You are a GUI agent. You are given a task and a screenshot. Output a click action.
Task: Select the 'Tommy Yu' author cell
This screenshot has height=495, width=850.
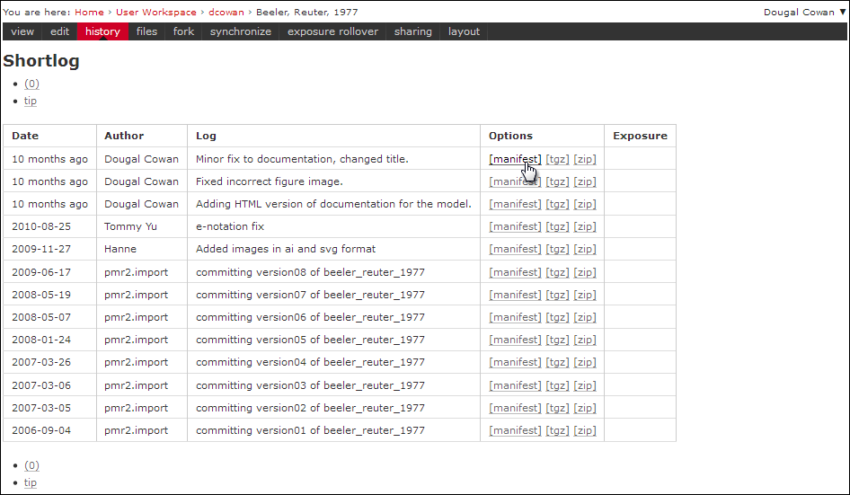(x=142, y=226)
